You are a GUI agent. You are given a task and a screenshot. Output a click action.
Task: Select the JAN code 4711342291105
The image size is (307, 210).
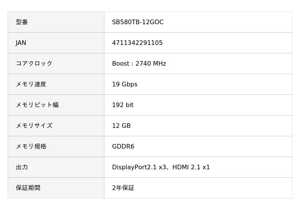click(137, 43)
